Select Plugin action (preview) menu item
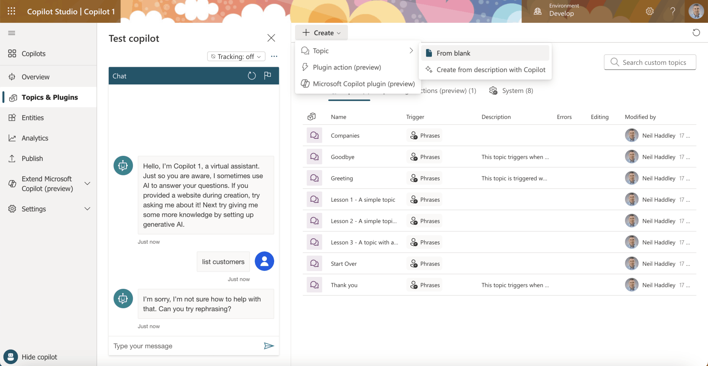 pos(347,67)
